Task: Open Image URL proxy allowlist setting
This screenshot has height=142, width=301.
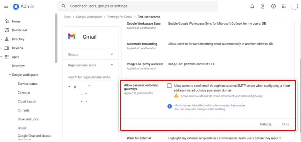Action: pos(208,66)
